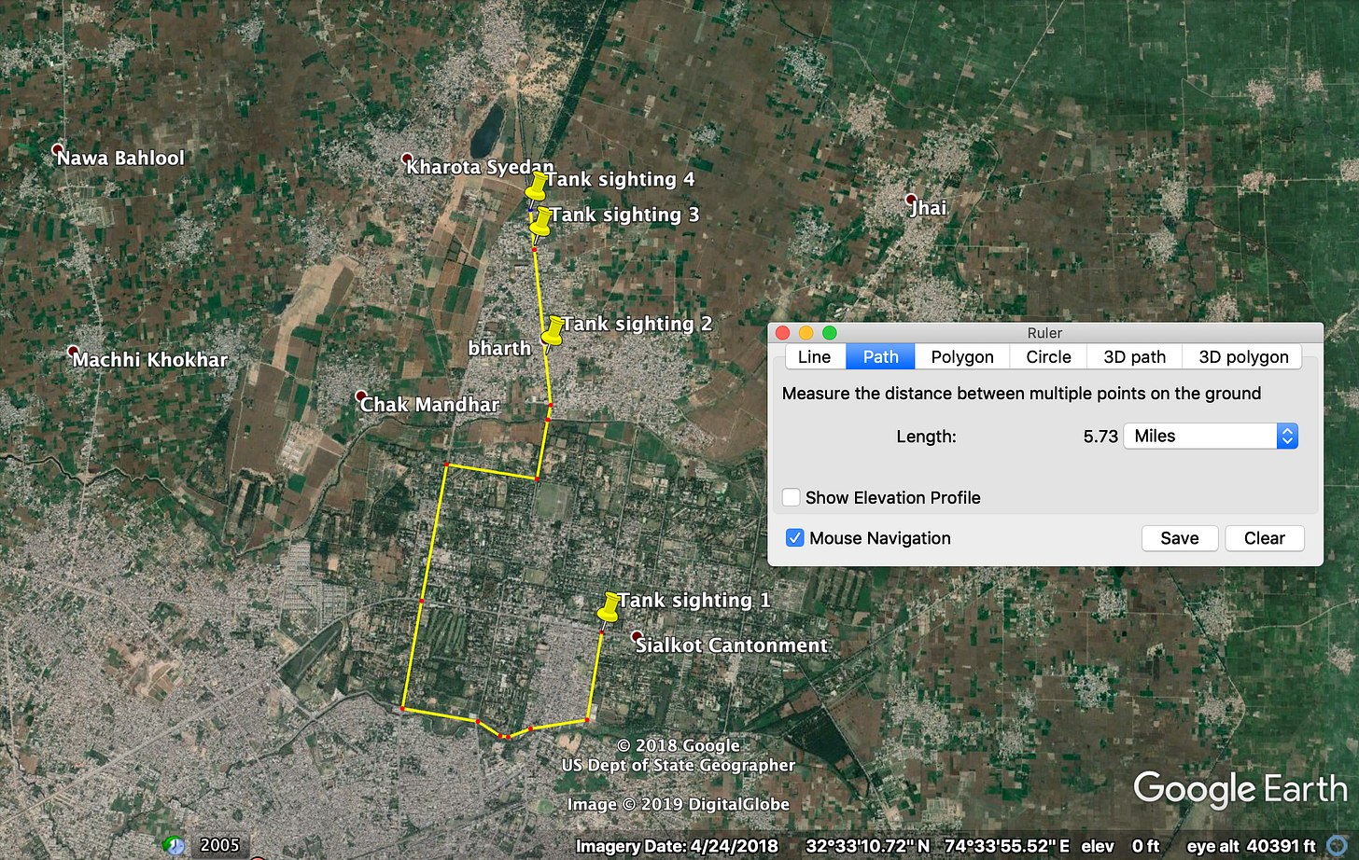The image size is (1359, 860).
Task: Select the Path tab in Ruler
Action: point(880,356)
